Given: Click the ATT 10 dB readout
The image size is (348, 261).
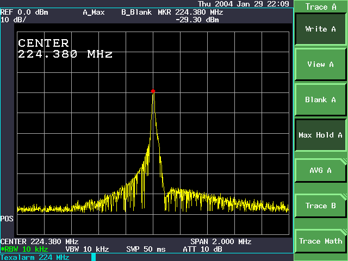Looking at the screenshot, I should [202, 249].
